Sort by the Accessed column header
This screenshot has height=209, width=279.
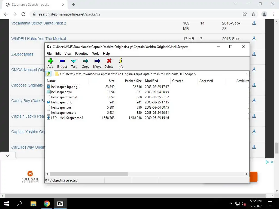(x=211, y=81)
